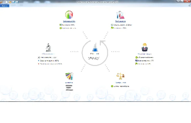Click the circular arrow around central flask
191x123 pixels.
[95, 53]
